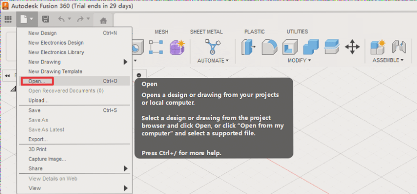
Task: Select the Split Body tool
Action: click(x=332, y=47)
